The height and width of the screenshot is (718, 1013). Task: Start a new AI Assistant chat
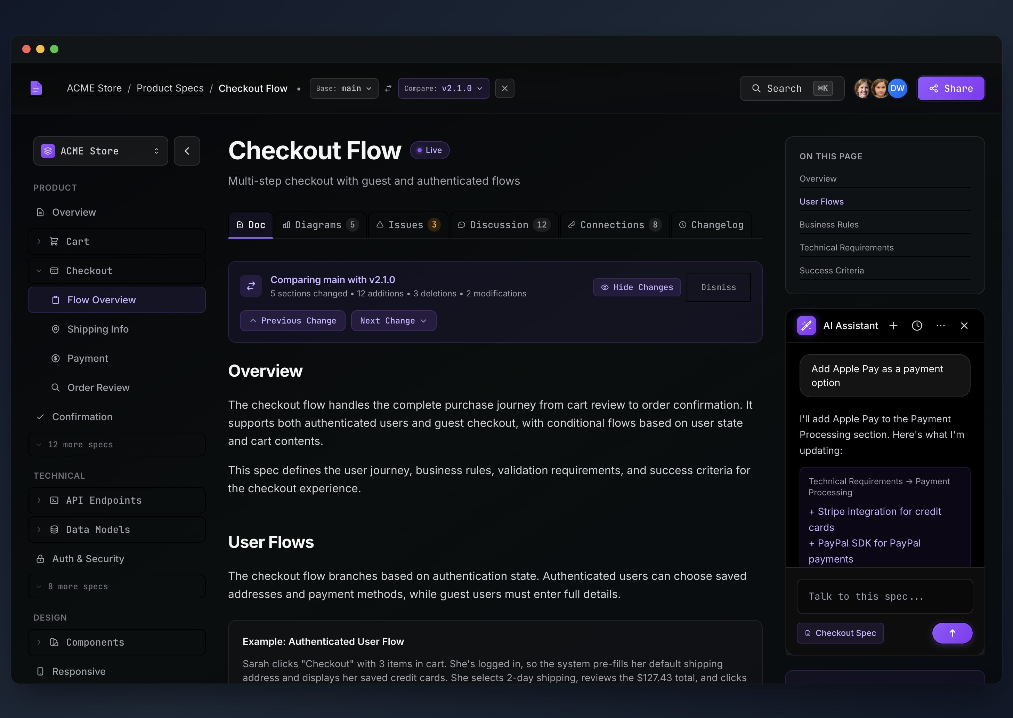[893, 326]
